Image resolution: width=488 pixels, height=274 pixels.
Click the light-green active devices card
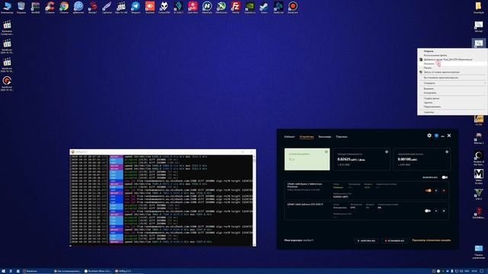click(307, 159)
